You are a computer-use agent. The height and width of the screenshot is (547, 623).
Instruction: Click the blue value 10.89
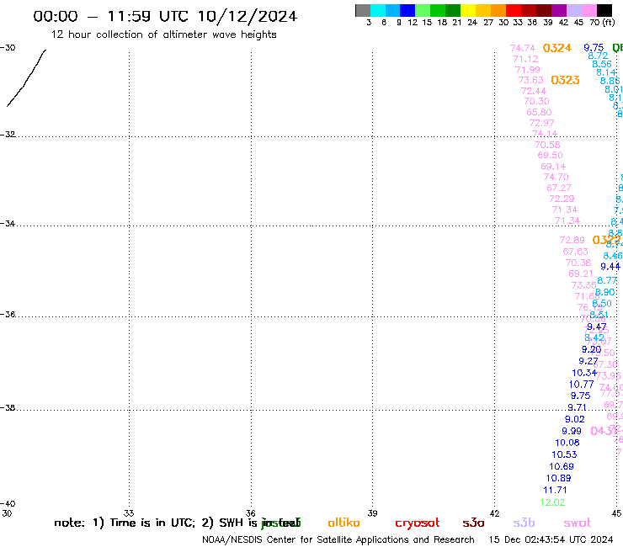click(x=559, y=478)
